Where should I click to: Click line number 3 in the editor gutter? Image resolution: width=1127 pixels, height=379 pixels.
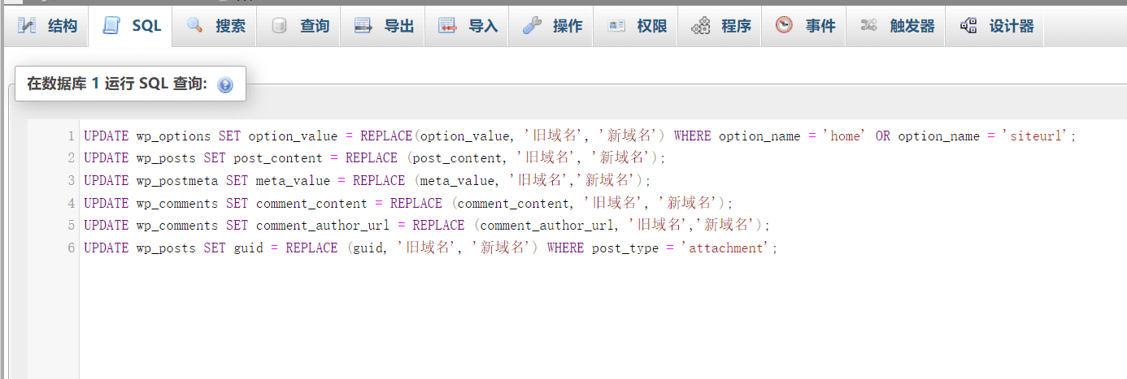click(x=72, y=180)
